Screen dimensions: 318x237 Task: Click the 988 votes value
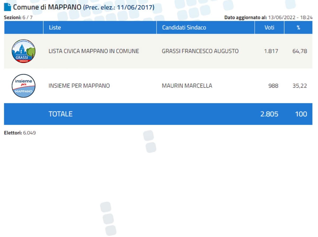(x=273, y=86)
